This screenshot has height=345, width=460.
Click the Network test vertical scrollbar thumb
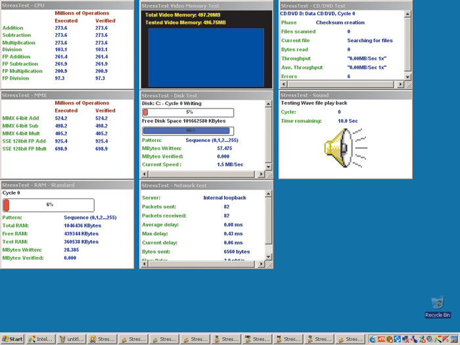click(268, 221)
